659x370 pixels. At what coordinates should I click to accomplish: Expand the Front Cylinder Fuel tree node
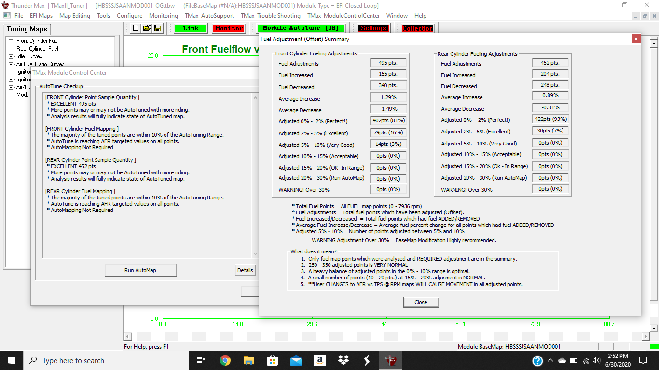point(11,41)
